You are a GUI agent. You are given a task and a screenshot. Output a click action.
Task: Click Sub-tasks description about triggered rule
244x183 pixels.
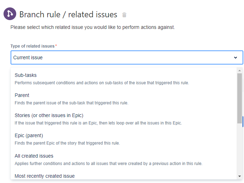point(102,83)
